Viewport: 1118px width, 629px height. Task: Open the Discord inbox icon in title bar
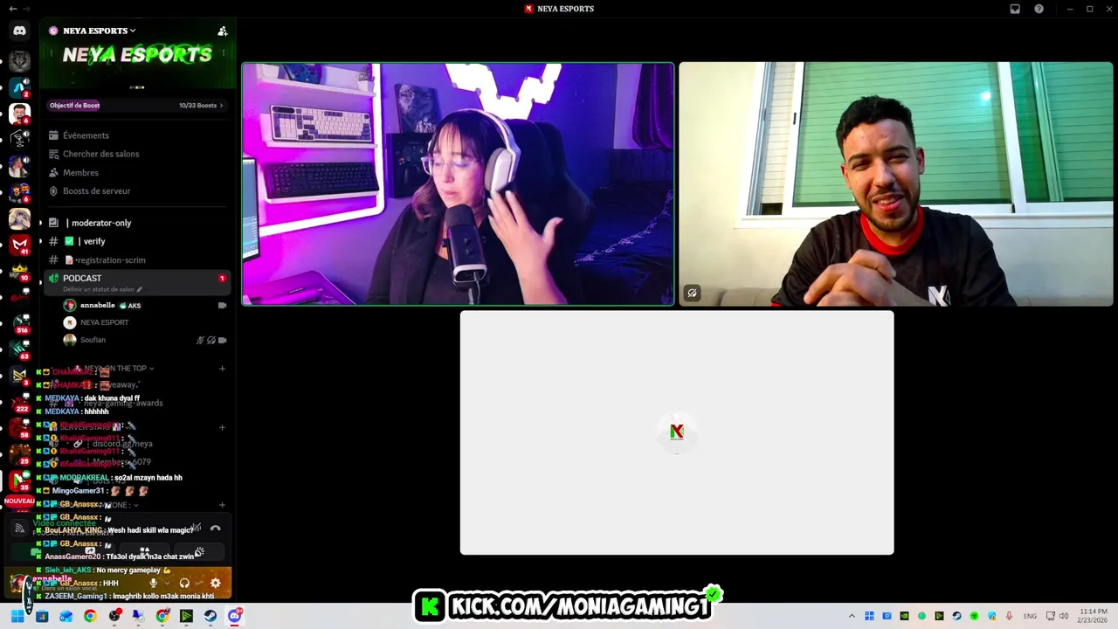1015,9
